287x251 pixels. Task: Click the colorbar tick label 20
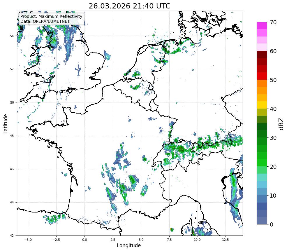[x=273, y=167]
